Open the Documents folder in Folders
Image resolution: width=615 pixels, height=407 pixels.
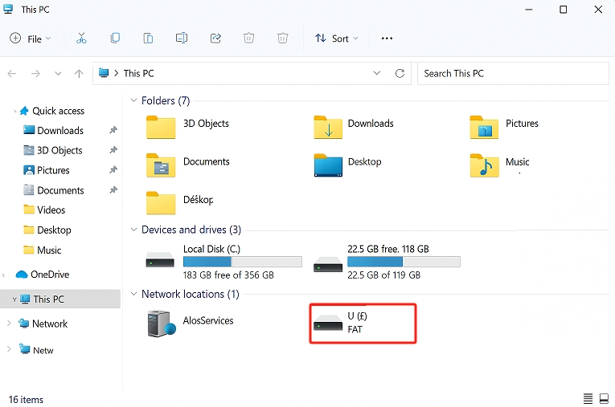pos(187,165)
